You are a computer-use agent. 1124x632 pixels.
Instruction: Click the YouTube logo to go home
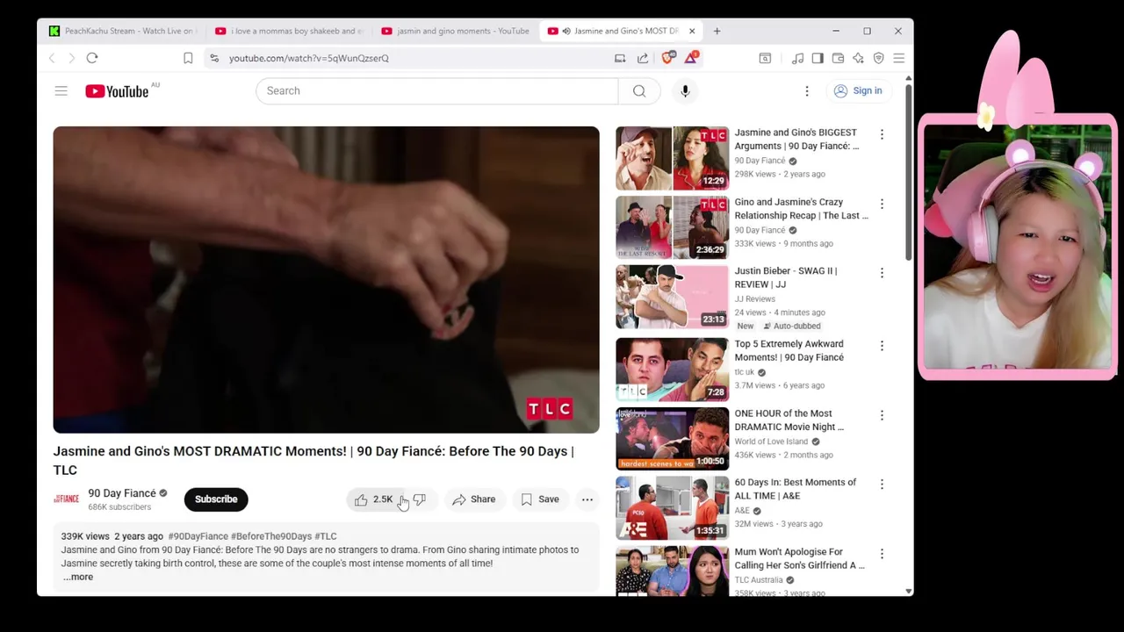click(x=117, y=91)
